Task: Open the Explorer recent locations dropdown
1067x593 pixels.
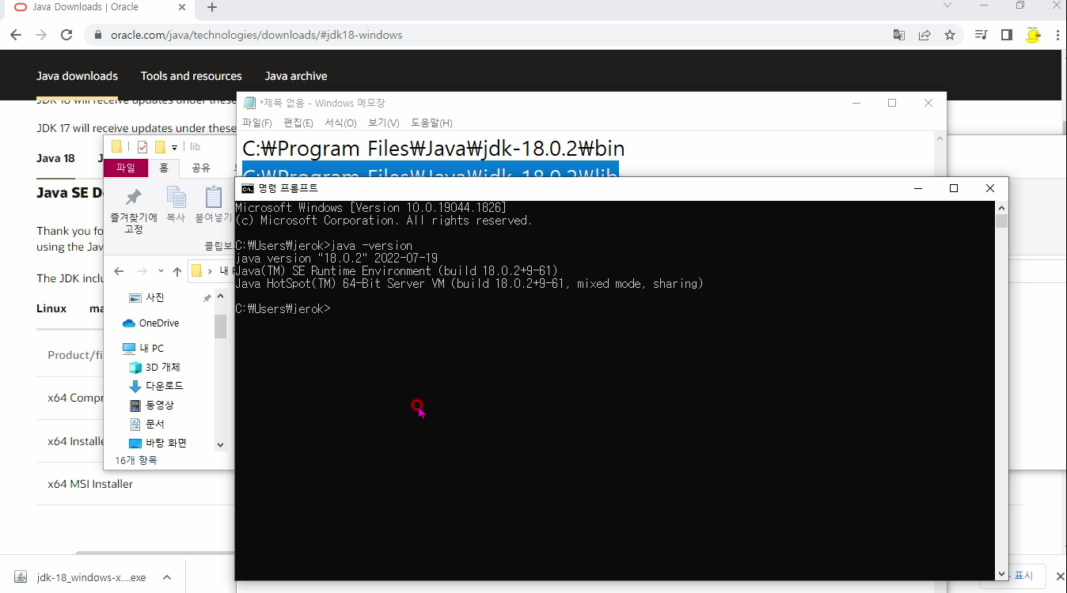Action: (161, 271)
